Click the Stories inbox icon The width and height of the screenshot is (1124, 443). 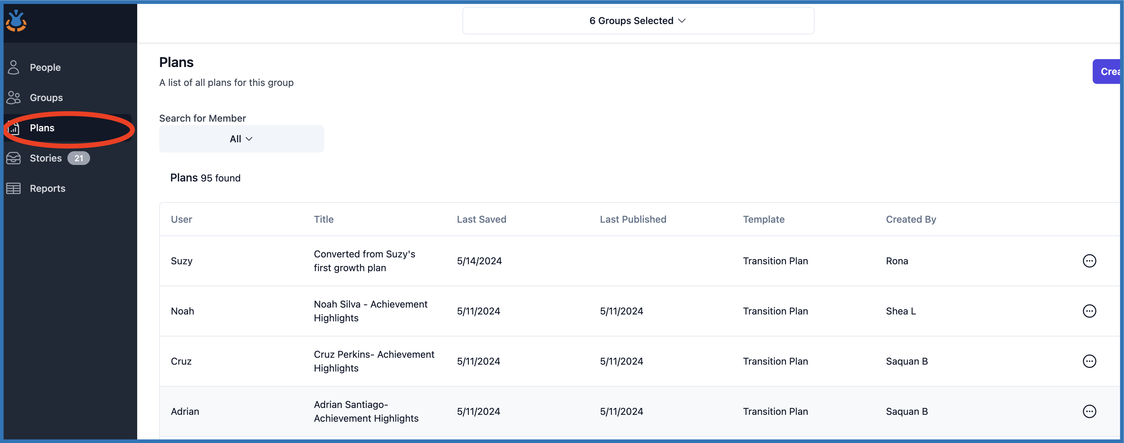click(13, 158)
